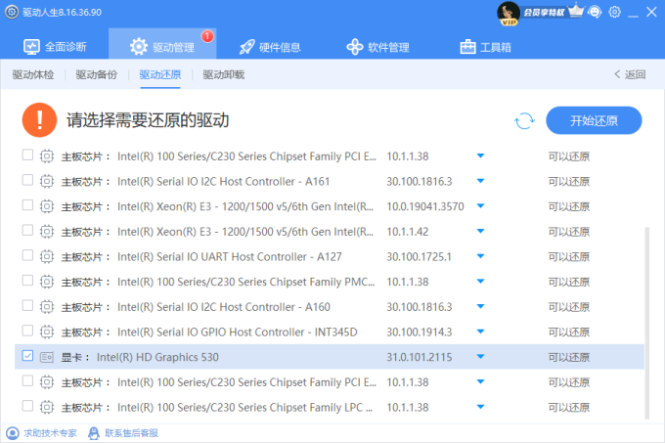Click the notification badge on 驱动管理
This screenshot has height=443, width=665.
207,36
